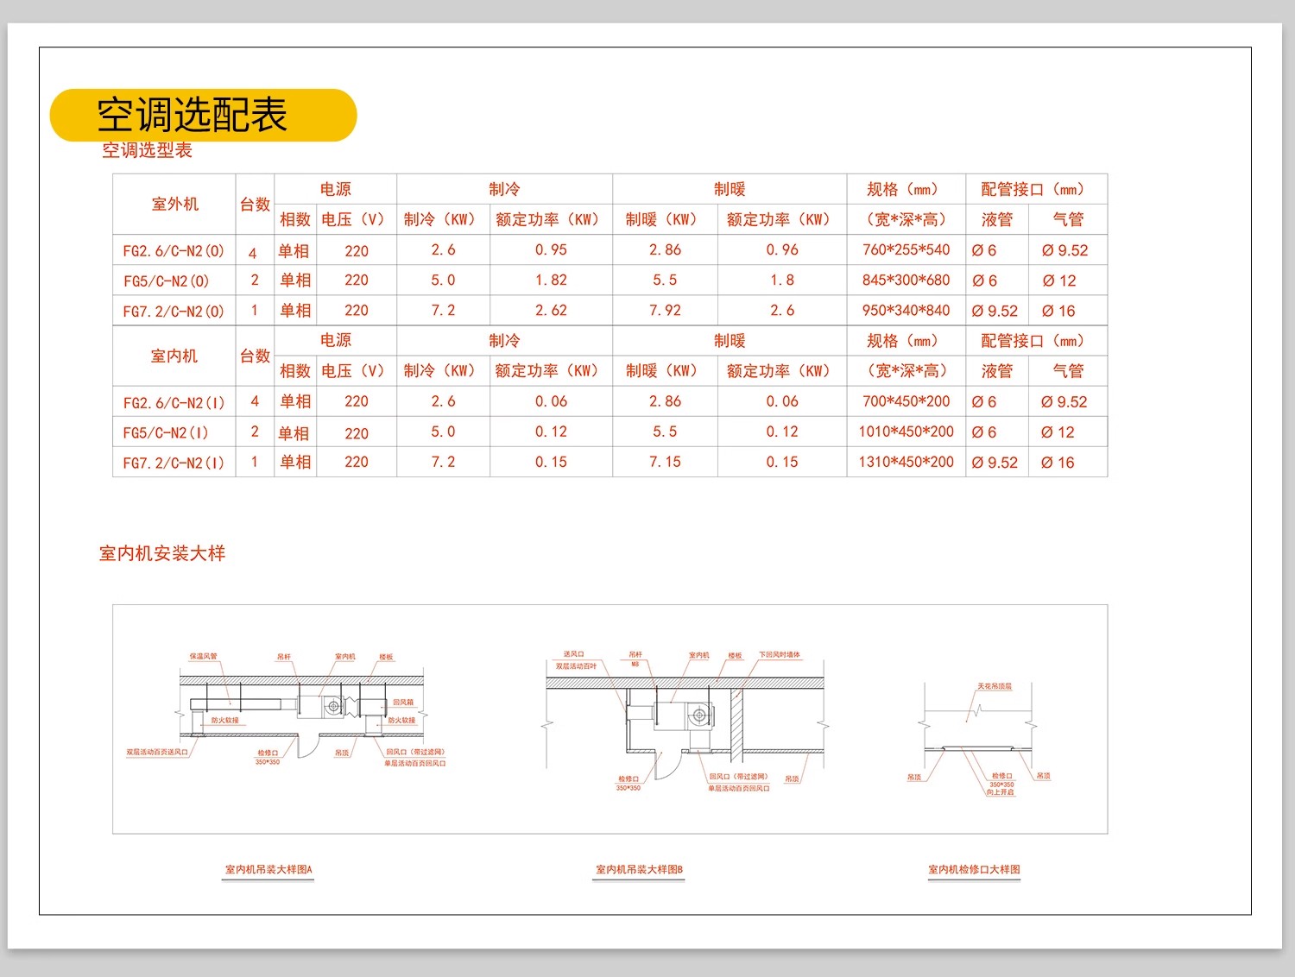
Task: Select the 室内机检修口大样图 caption
Action: tap(974, 870)
